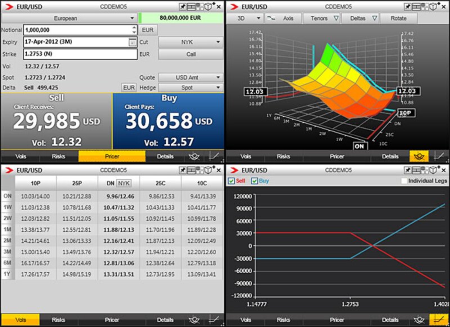This screenshot has width=450, height=327.
Task: Uncheck the Sell checkbox
Action: (232, 181)
